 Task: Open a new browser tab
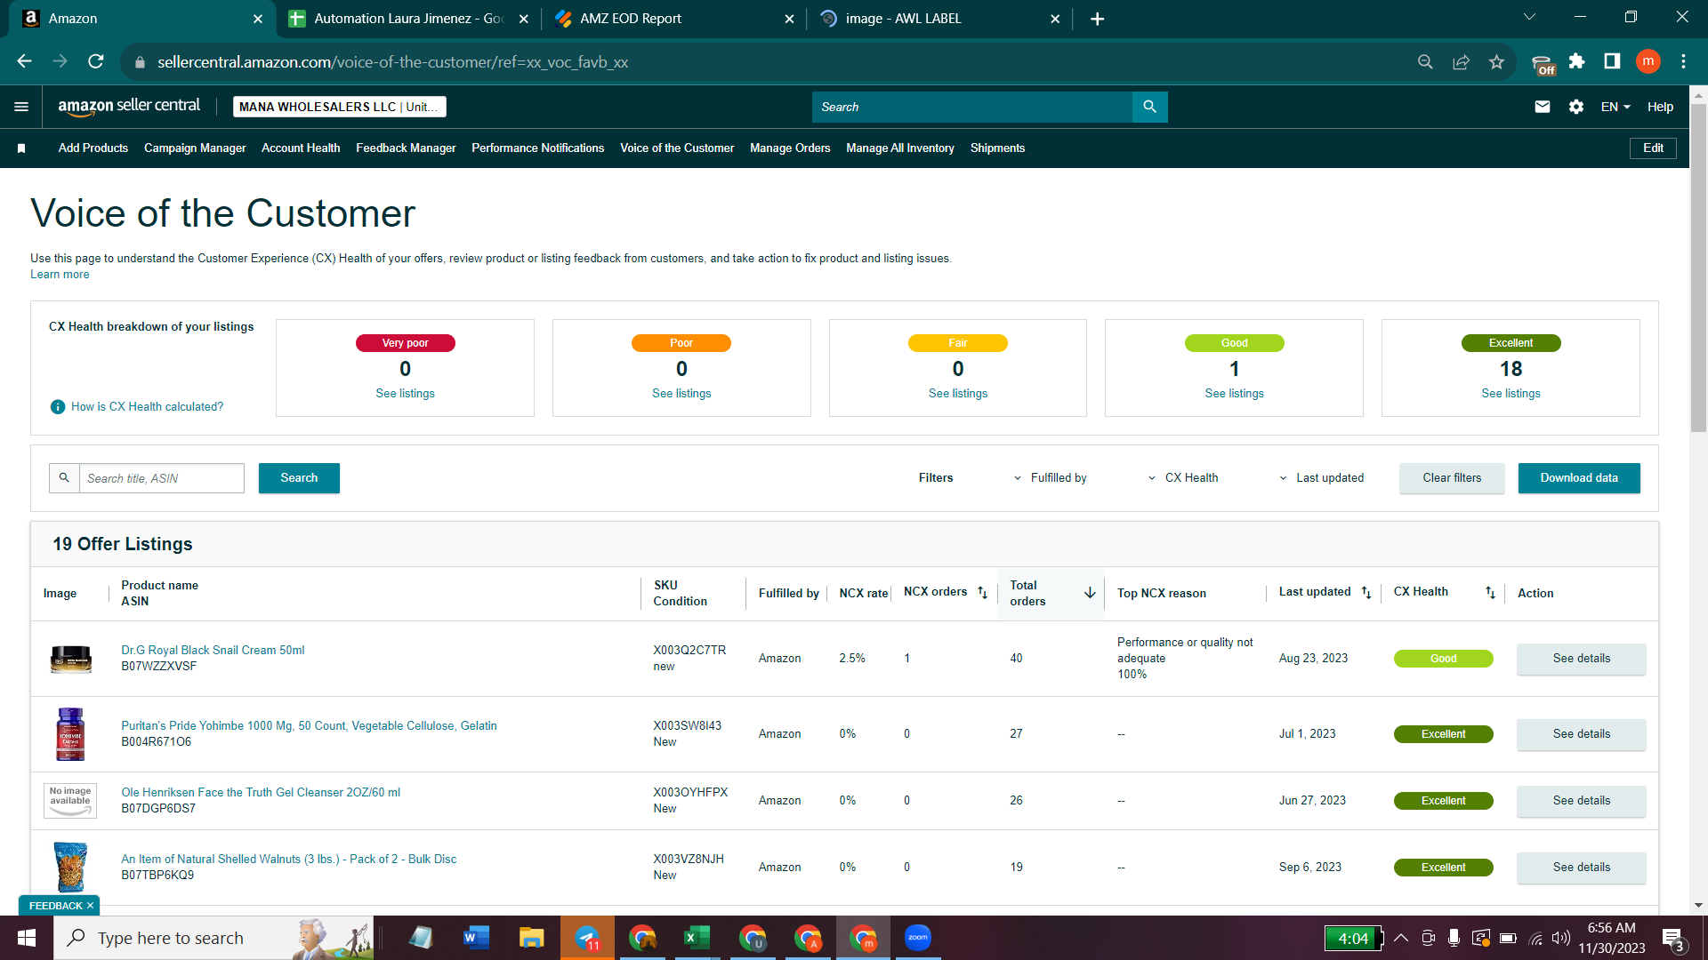click(1098, 19)
